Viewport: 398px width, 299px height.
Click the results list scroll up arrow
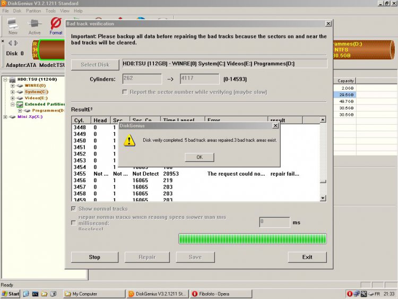click(323, 119)
